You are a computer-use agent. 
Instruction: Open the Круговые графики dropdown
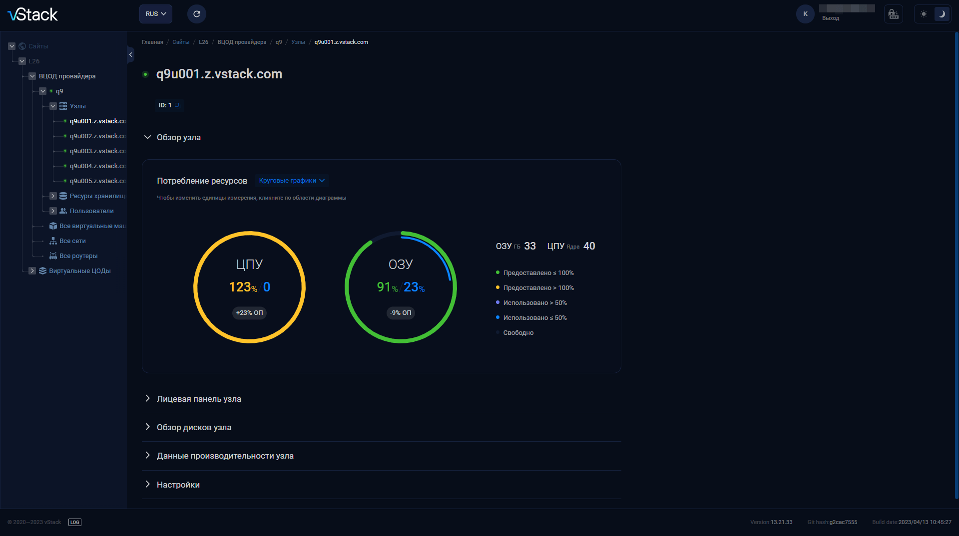click(291, 181)
